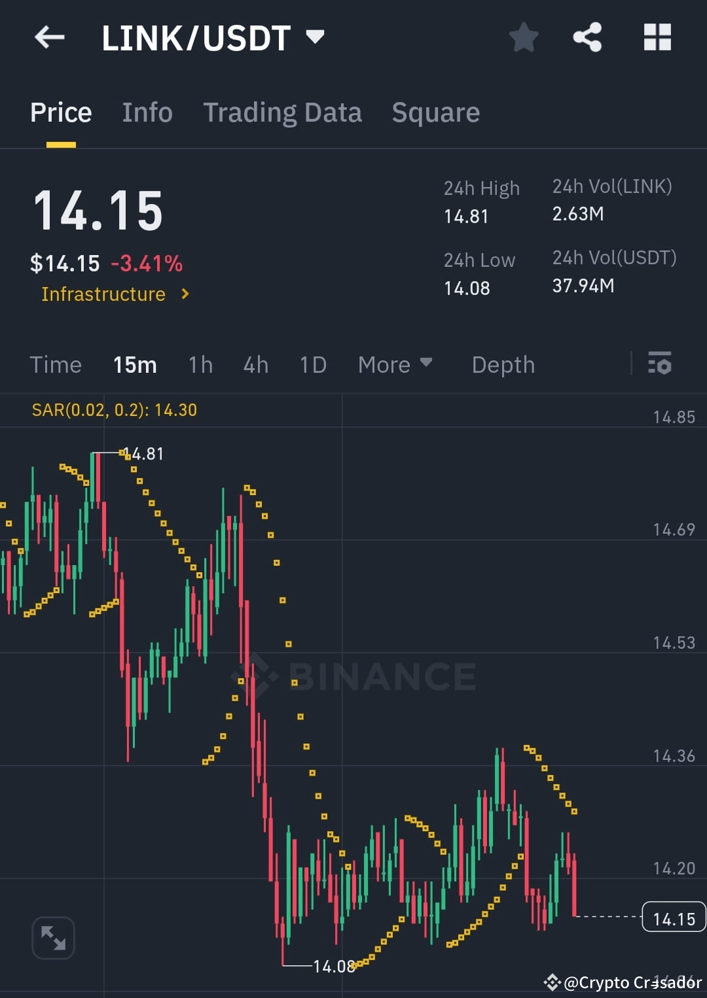Expand the chart to fullscreen

[53, 937]
